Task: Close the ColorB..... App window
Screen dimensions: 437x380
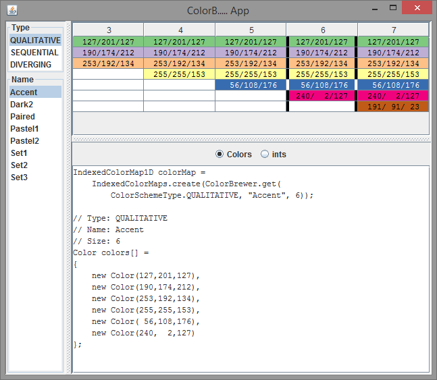Action: click(x=417, y=7)
